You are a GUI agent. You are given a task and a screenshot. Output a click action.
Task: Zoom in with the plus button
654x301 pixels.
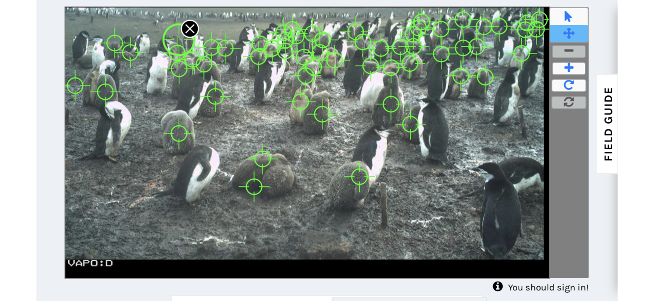569,68
